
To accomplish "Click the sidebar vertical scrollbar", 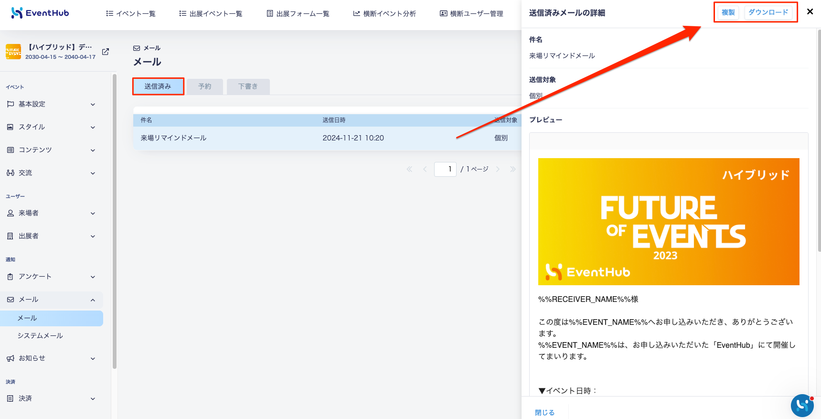I will (114, 221).
